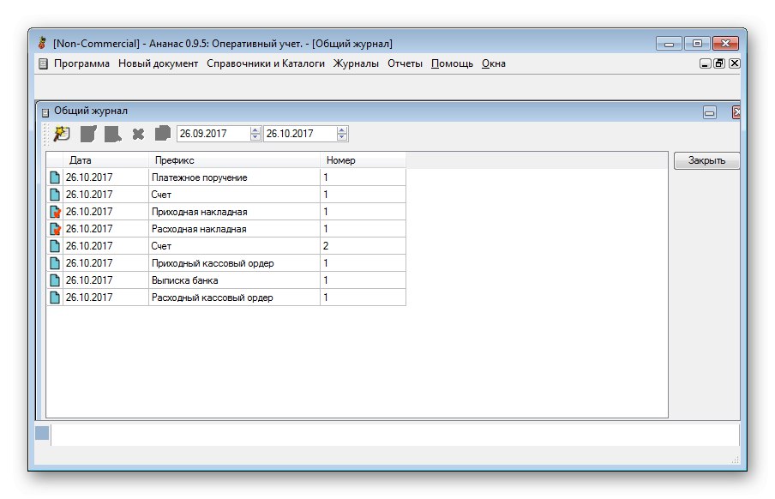Click document icon of first Счет row
The height and width of the screenshot is (499, 775).
click(x=55, y=195)
